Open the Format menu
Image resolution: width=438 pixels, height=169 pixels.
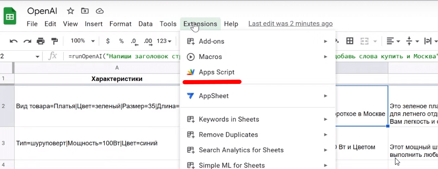(121, 24)
